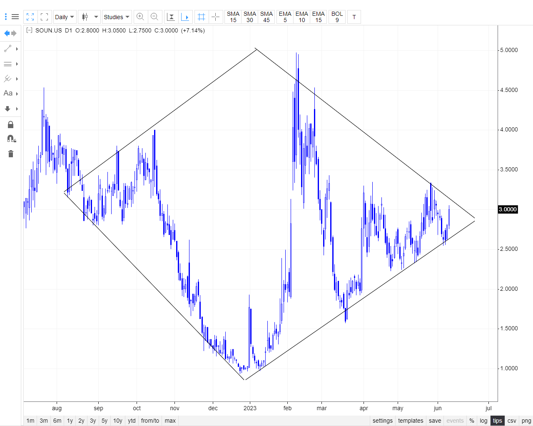Add the SMA 30 indicator
The image size is (533, 426).
click(x=249, y=17)
